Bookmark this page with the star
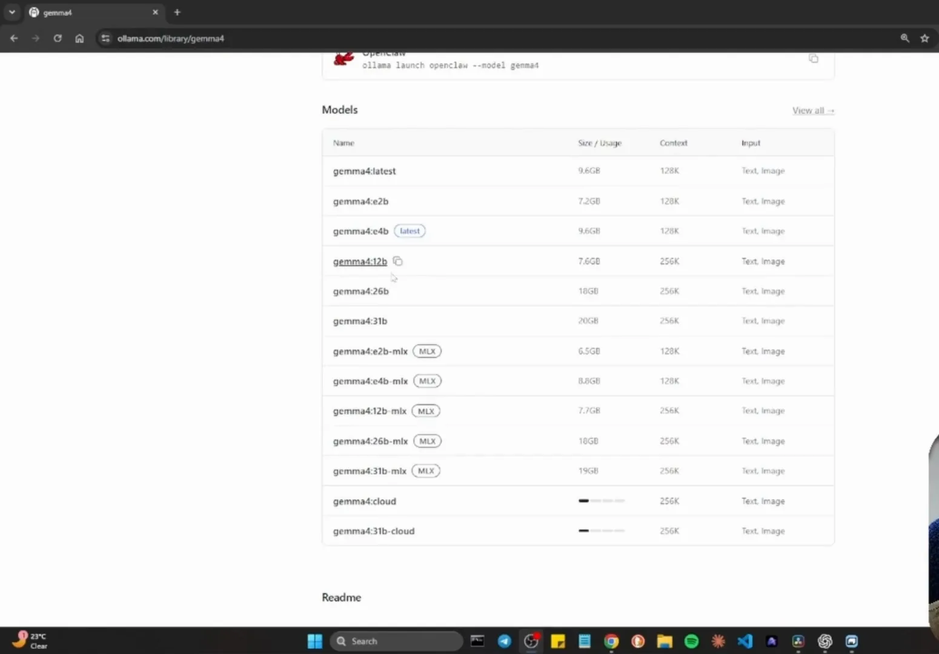The width and height of the screenshot is (939, 654). (x=924, y=38)
